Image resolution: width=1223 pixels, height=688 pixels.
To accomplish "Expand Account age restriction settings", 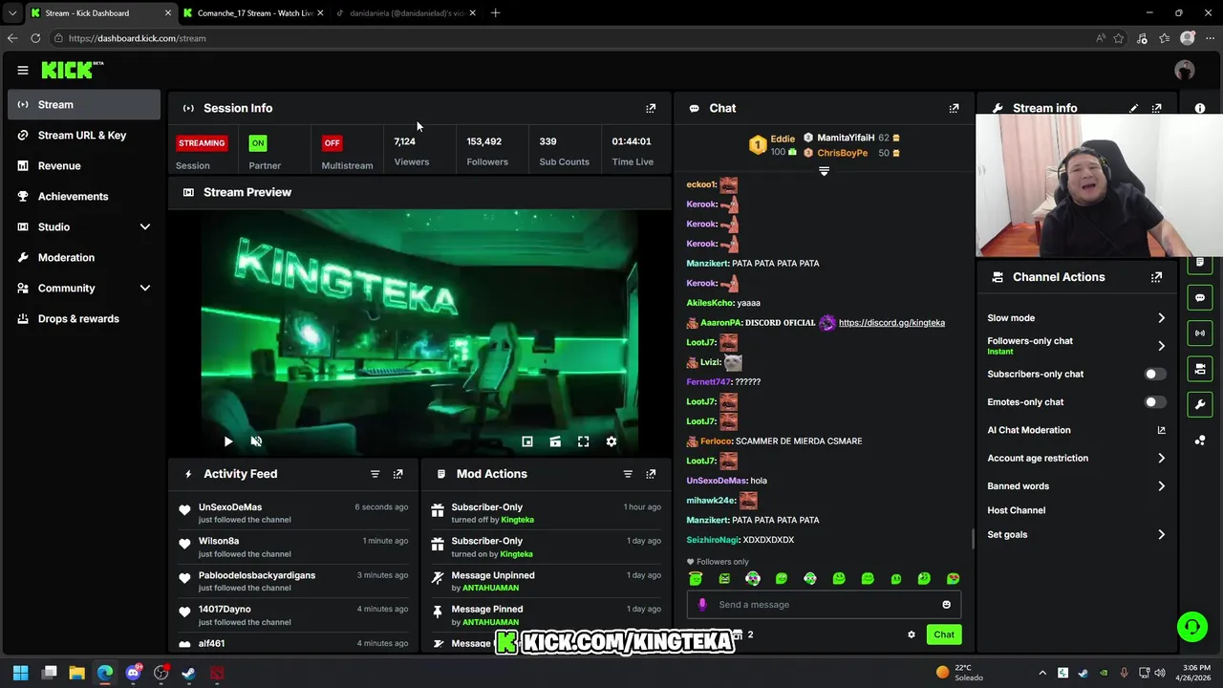I will (1161, 459).
